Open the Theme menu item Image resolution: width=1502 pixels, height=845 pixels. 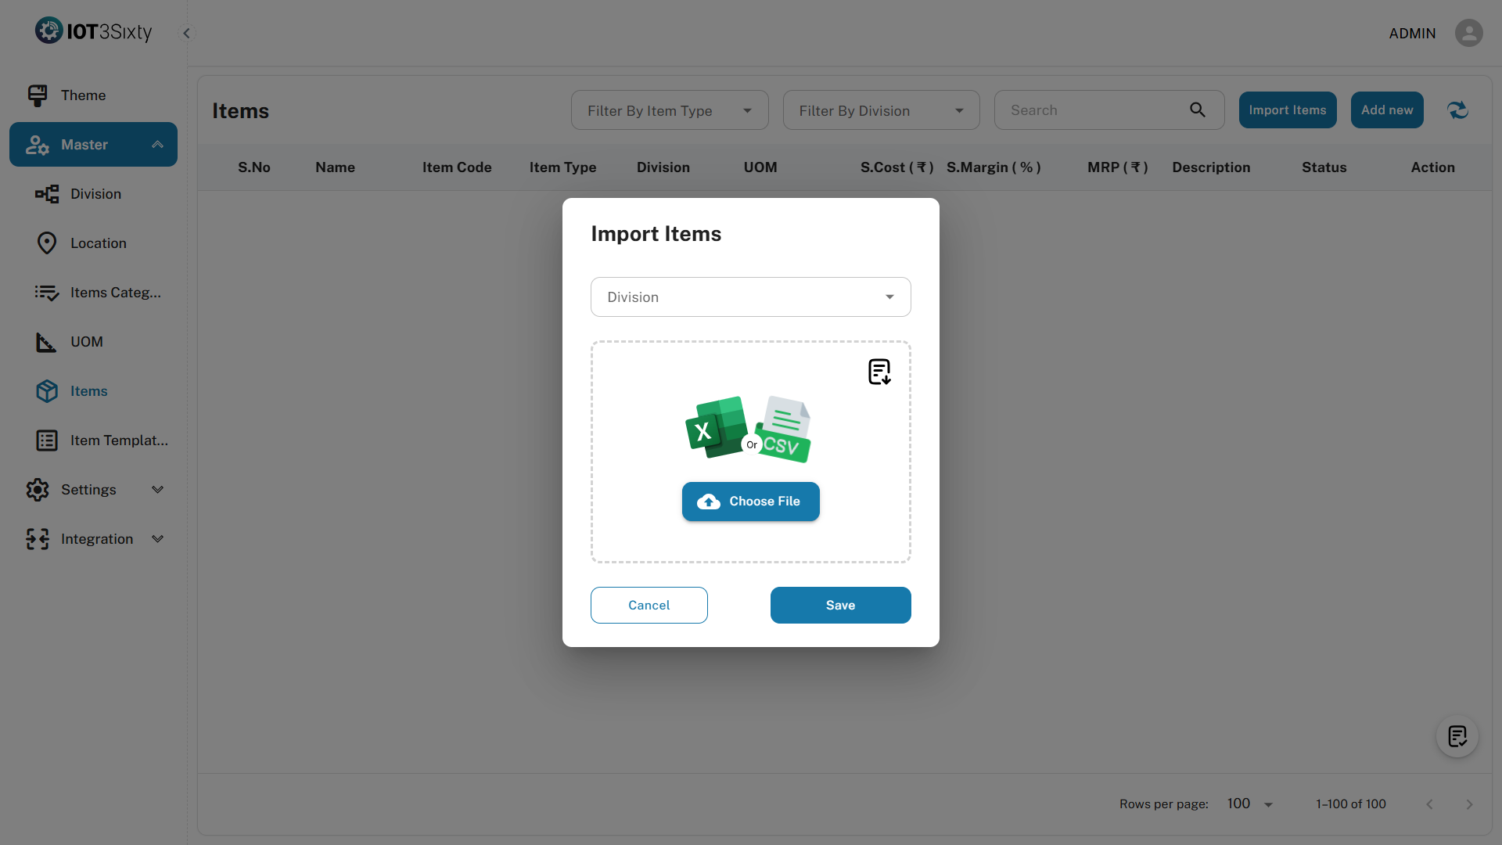pos(83,95)
